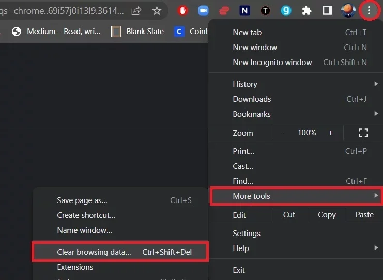This screenshot has height=280, width=383.
Task: Click the Cut button in Edit row
Action: 289,215
